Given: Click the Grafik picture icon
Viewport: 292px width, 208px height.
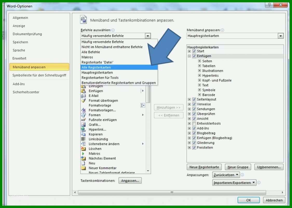Looking at the screenshot, I should click(83, 125).
